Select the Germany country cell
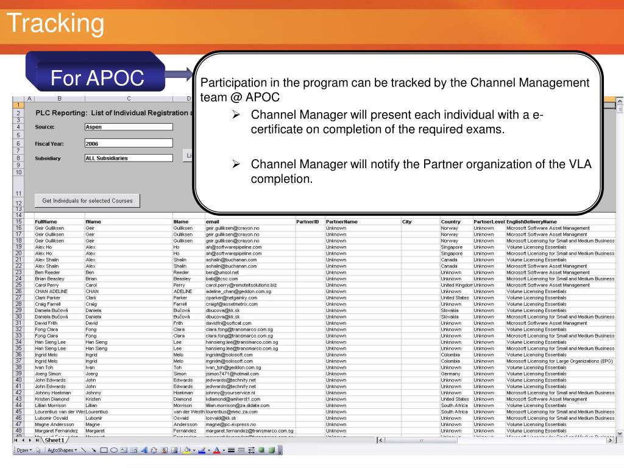The image size is (624, 468). [456, 374]
